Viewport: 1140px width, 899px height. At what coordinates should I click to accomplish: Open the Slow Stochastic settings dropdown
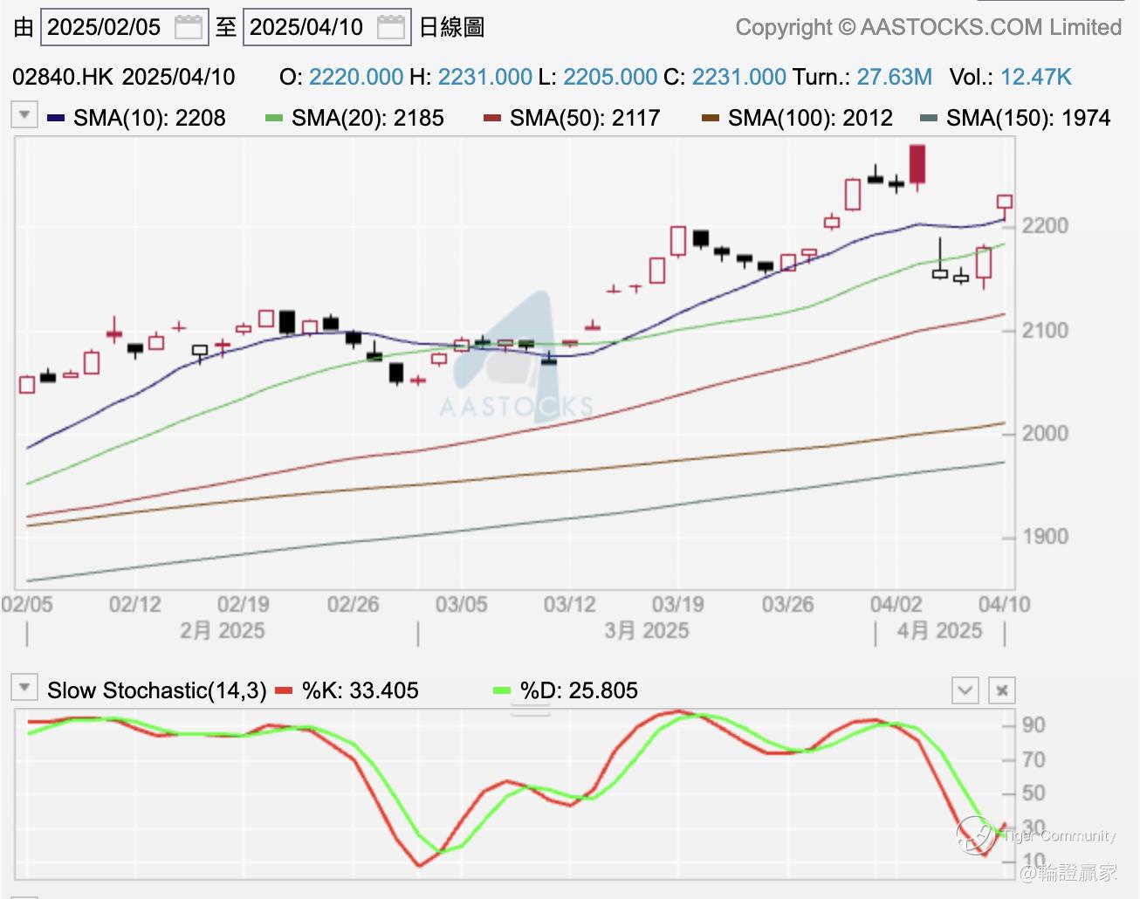click(24, 687)
